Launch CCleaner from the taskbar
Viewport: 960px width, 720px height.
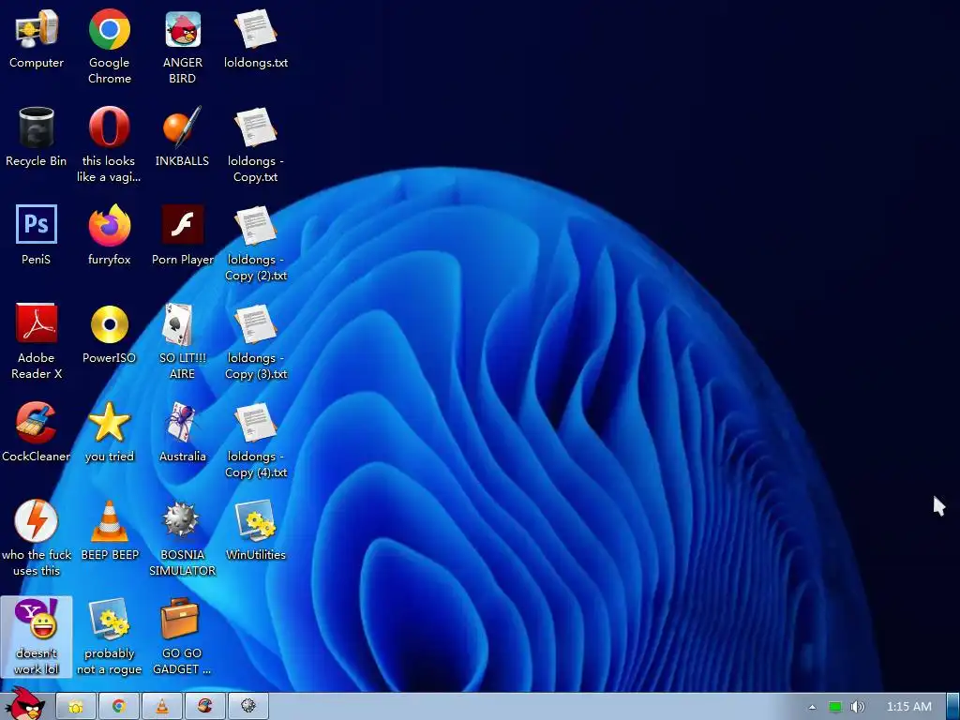click(205, 707)
